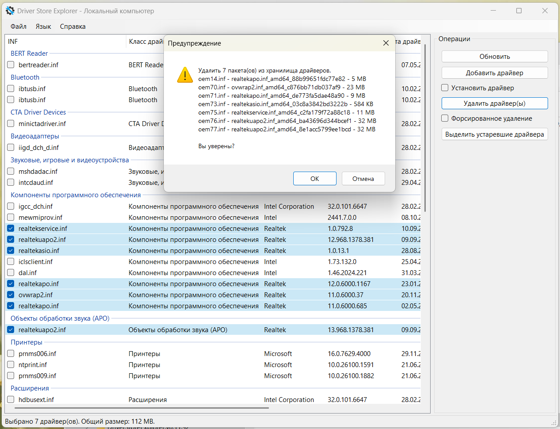Check the igcc_dch.inf checkbox

click(11, 207)
